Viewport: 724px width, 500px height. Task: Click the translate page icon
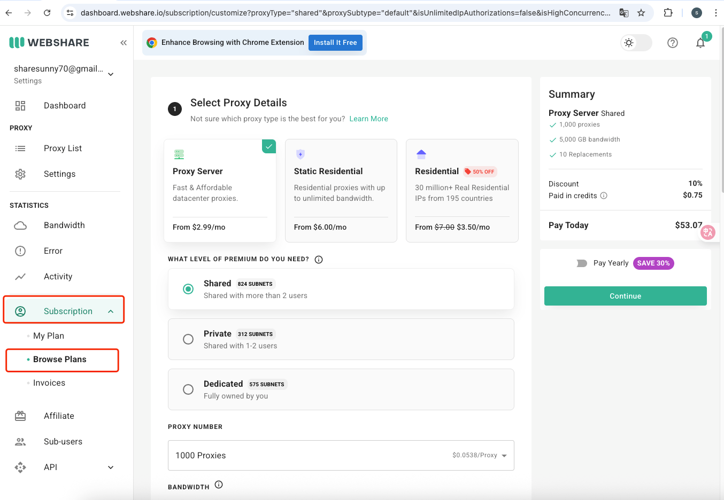(x=624, y=13)
